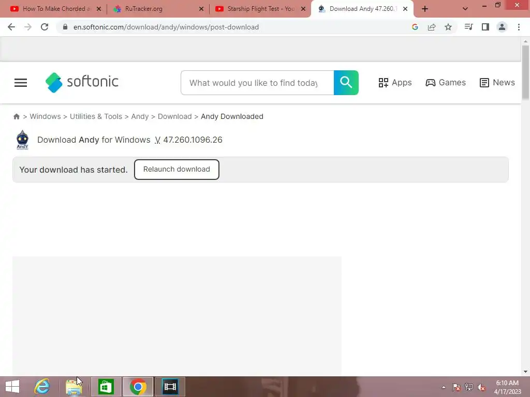Open the Andy breadcrumb link
This screenshot has width=530, height=397.
[140, 116]
